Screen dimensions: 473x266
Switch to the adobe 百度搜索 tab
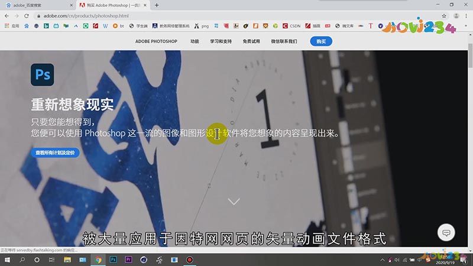(38, 5)
